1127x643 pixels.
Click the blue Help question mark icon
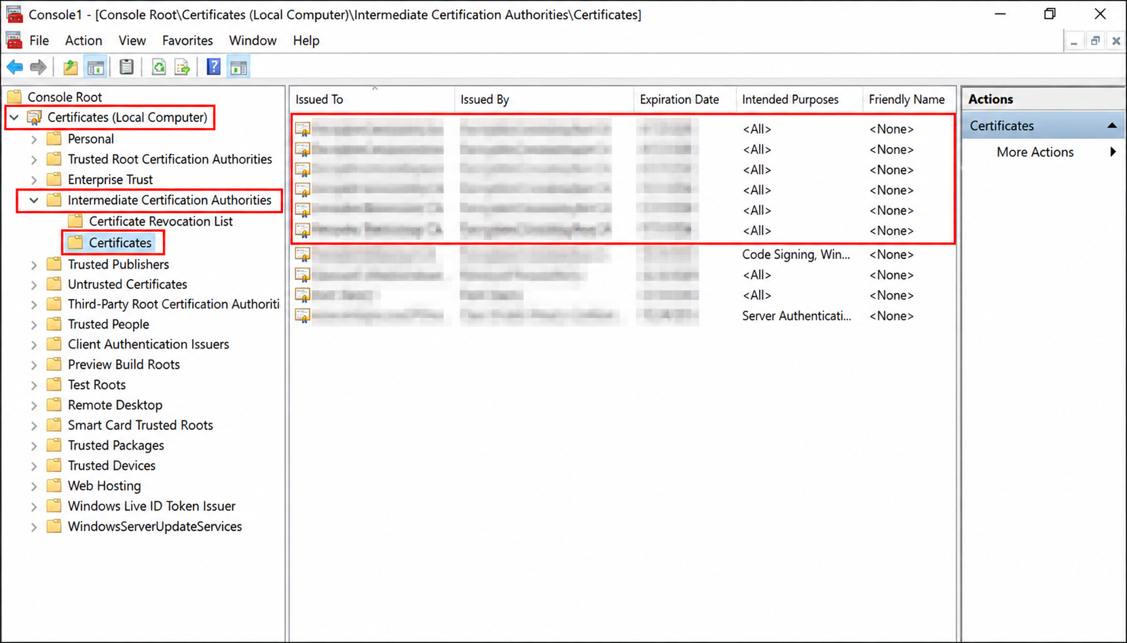pos(213,67)
